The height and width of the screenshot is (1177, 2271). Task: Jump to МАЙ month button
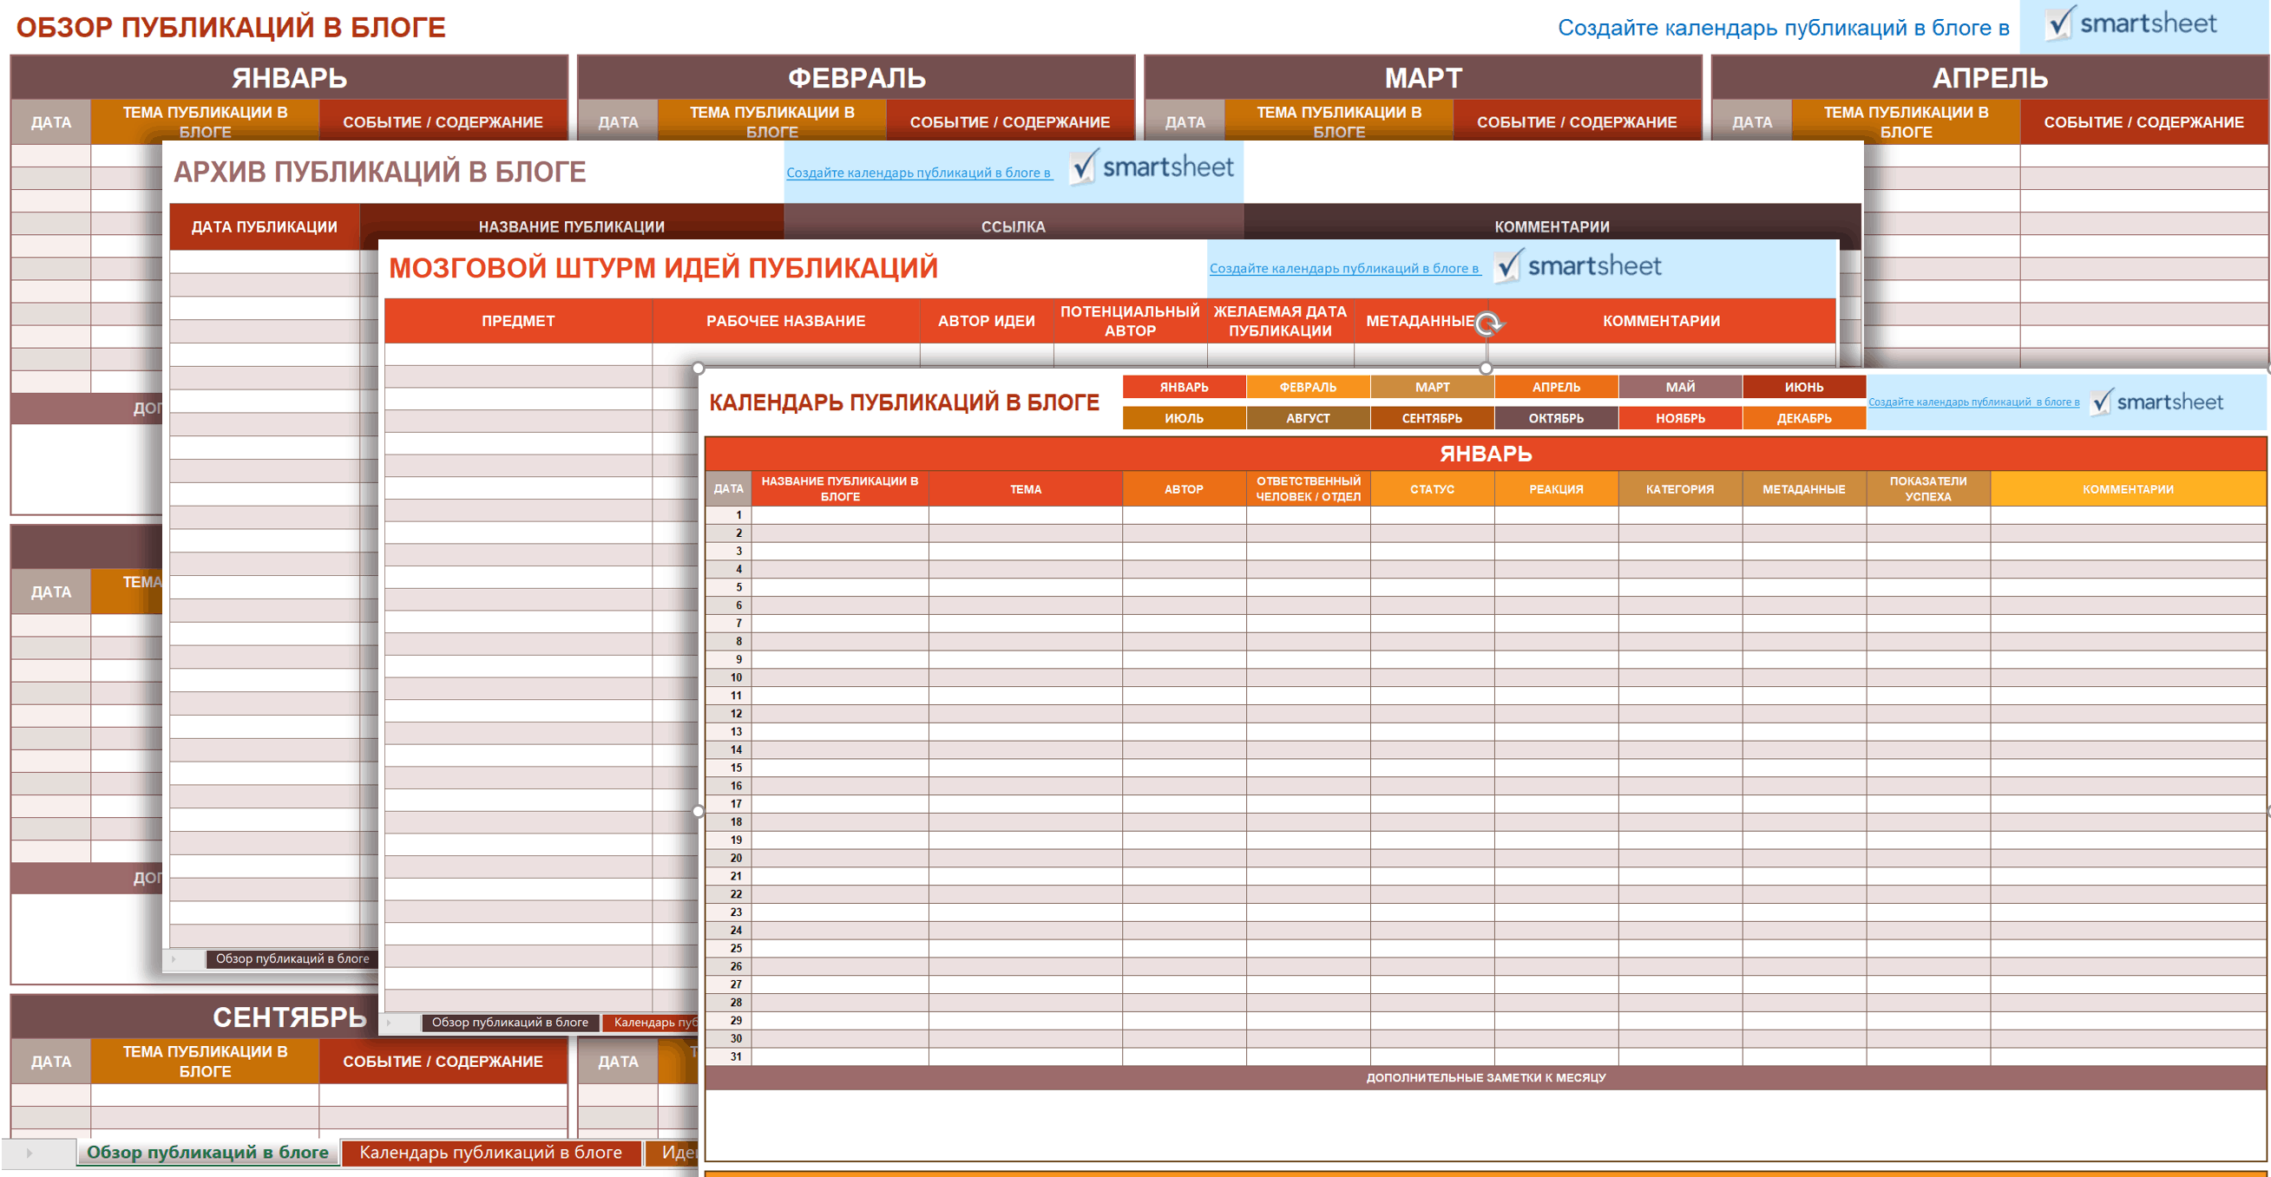[x=1679, y=387]
